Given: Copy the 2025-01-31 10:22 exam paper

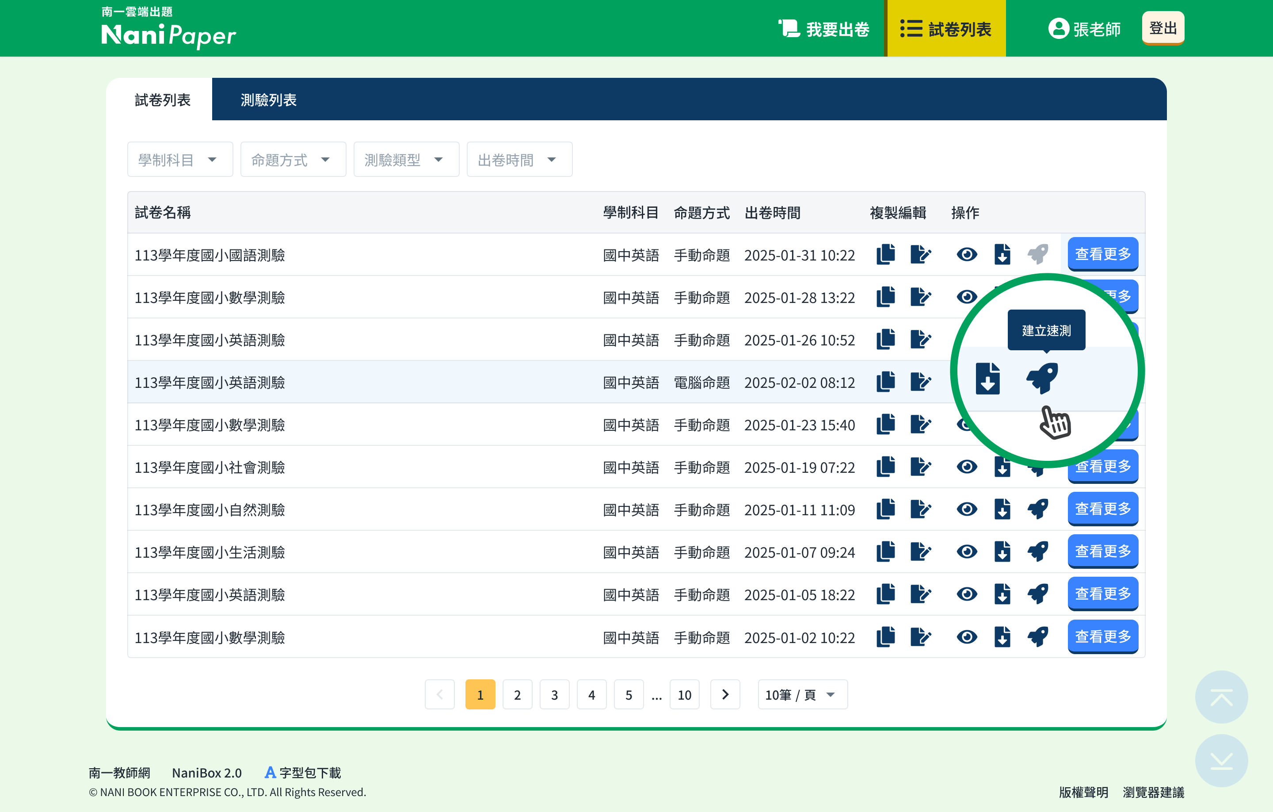Looking at the screenshot, I should [885, 254].
